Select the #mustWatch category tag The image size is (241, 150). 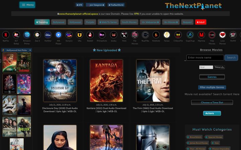click(x=194, y=137)
